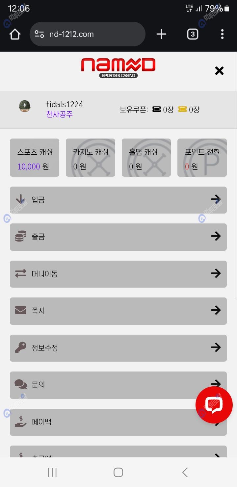Screen dimensions: 237x487
Task: Select the 카지노 캐쉬 balance card
Action: [91, 158]
